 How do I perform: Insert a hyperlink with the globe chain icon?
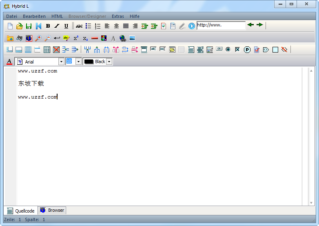[123, 38]
